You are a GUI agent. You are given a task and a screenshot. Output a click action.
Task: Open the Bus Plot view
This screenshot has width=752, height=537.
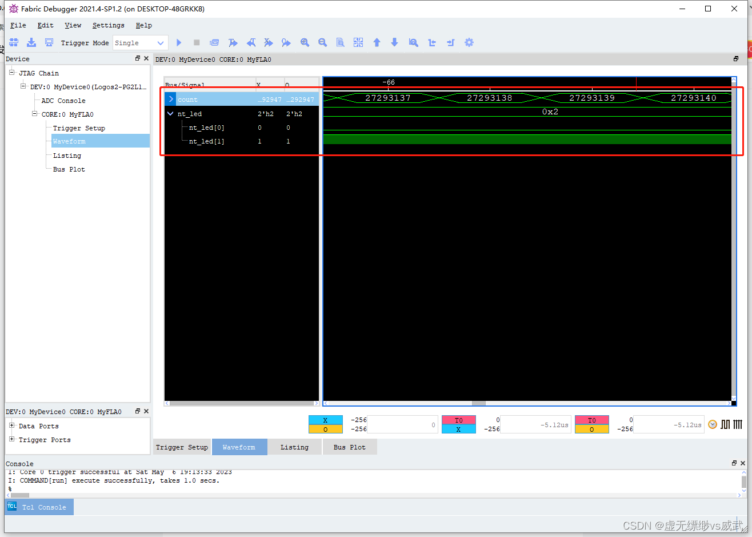[x=350, y=447]
